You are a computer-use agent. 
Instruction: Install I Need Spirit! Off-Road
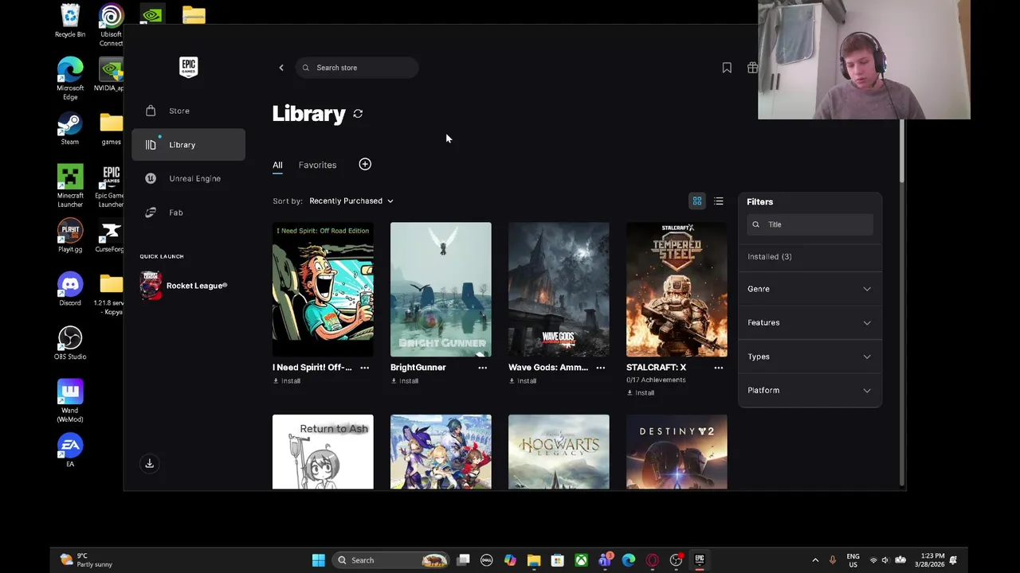[287, 381]
